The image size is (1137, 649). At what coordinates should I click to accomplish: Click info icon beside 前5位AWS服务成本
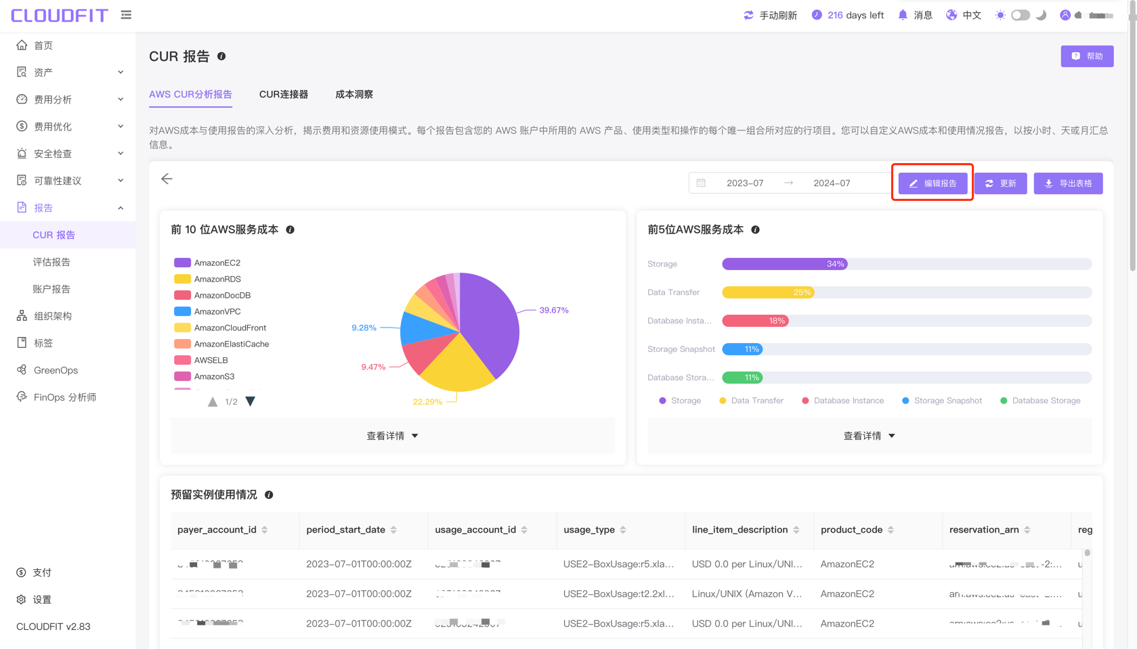coord(755,229)
